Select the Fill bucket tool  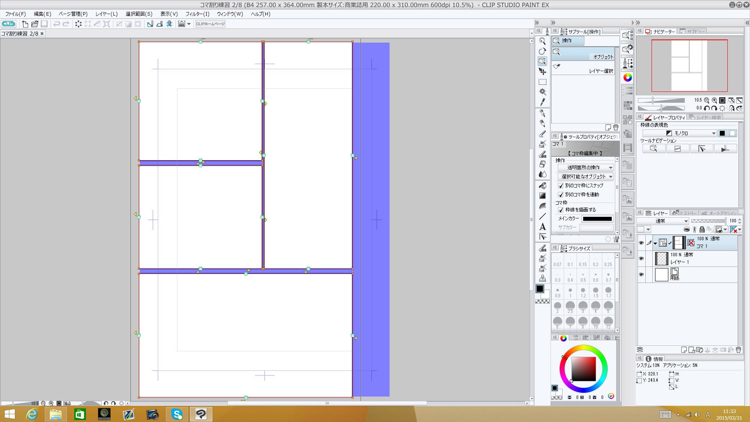pyautogui.click(x=542, y=185)
